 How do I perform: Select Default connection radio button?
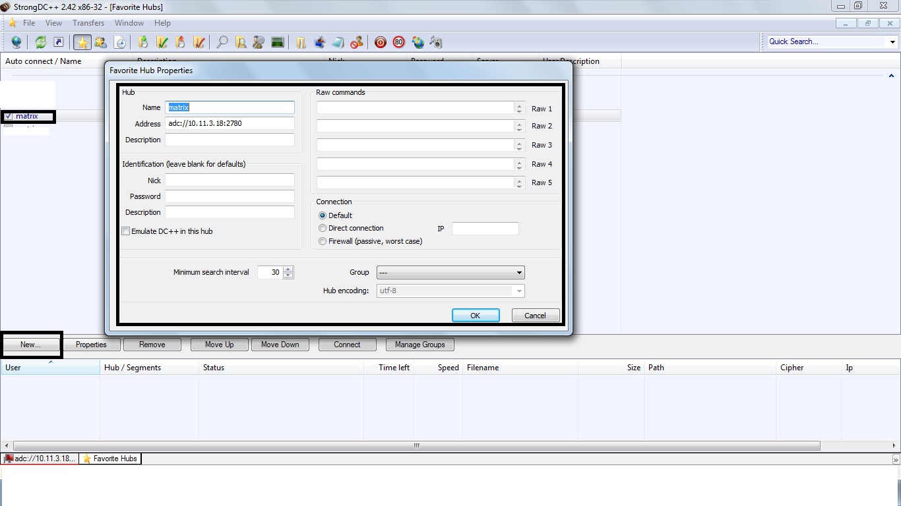[x=323, y=215]
